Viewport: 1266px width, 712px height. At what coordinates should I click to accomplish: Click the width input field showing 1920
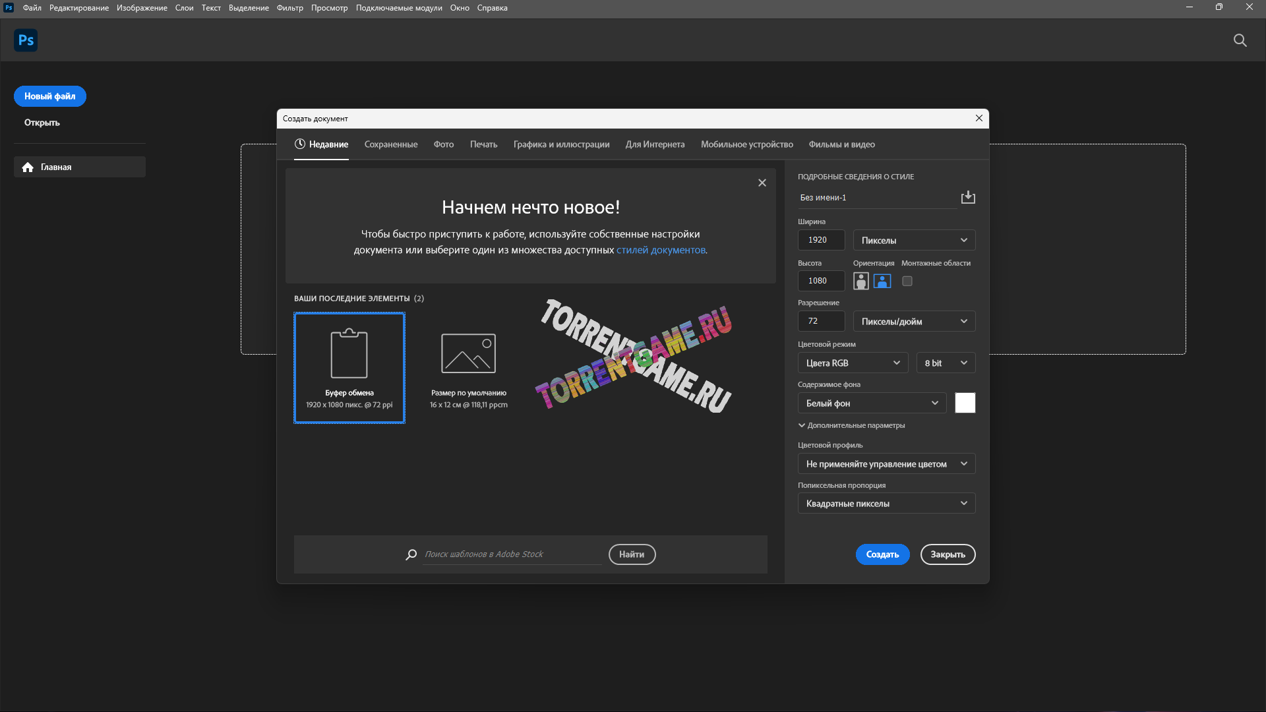(x=821, y=240)
